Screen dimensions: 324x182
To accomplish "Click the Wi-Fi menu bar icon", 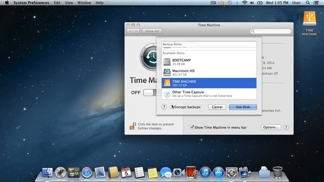I will pos(245,3).
